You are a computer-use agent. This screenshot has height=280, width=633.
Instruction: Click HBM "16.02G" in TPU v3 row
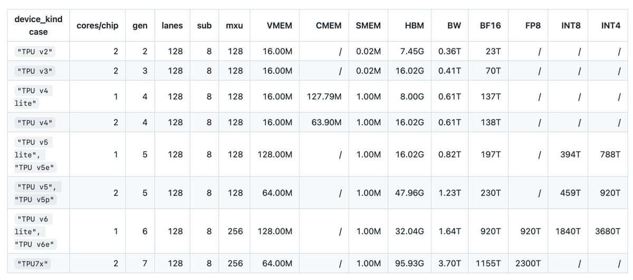tap(410, 71)
